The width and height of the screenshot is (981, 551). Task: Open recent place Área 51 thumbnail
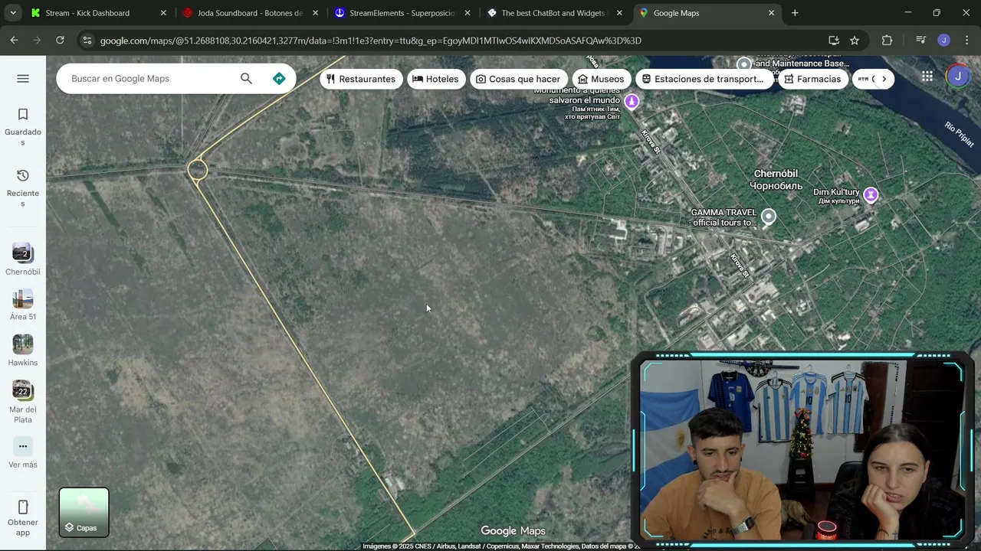[x=23, y=298]
